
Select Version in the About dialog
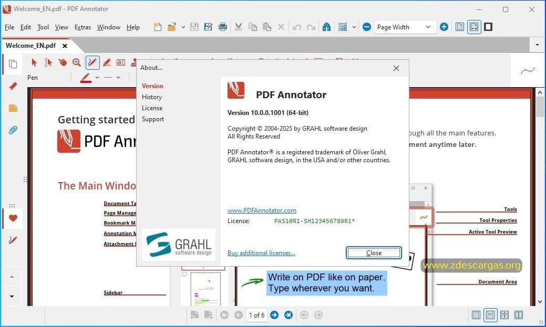(x=152, y=86)
